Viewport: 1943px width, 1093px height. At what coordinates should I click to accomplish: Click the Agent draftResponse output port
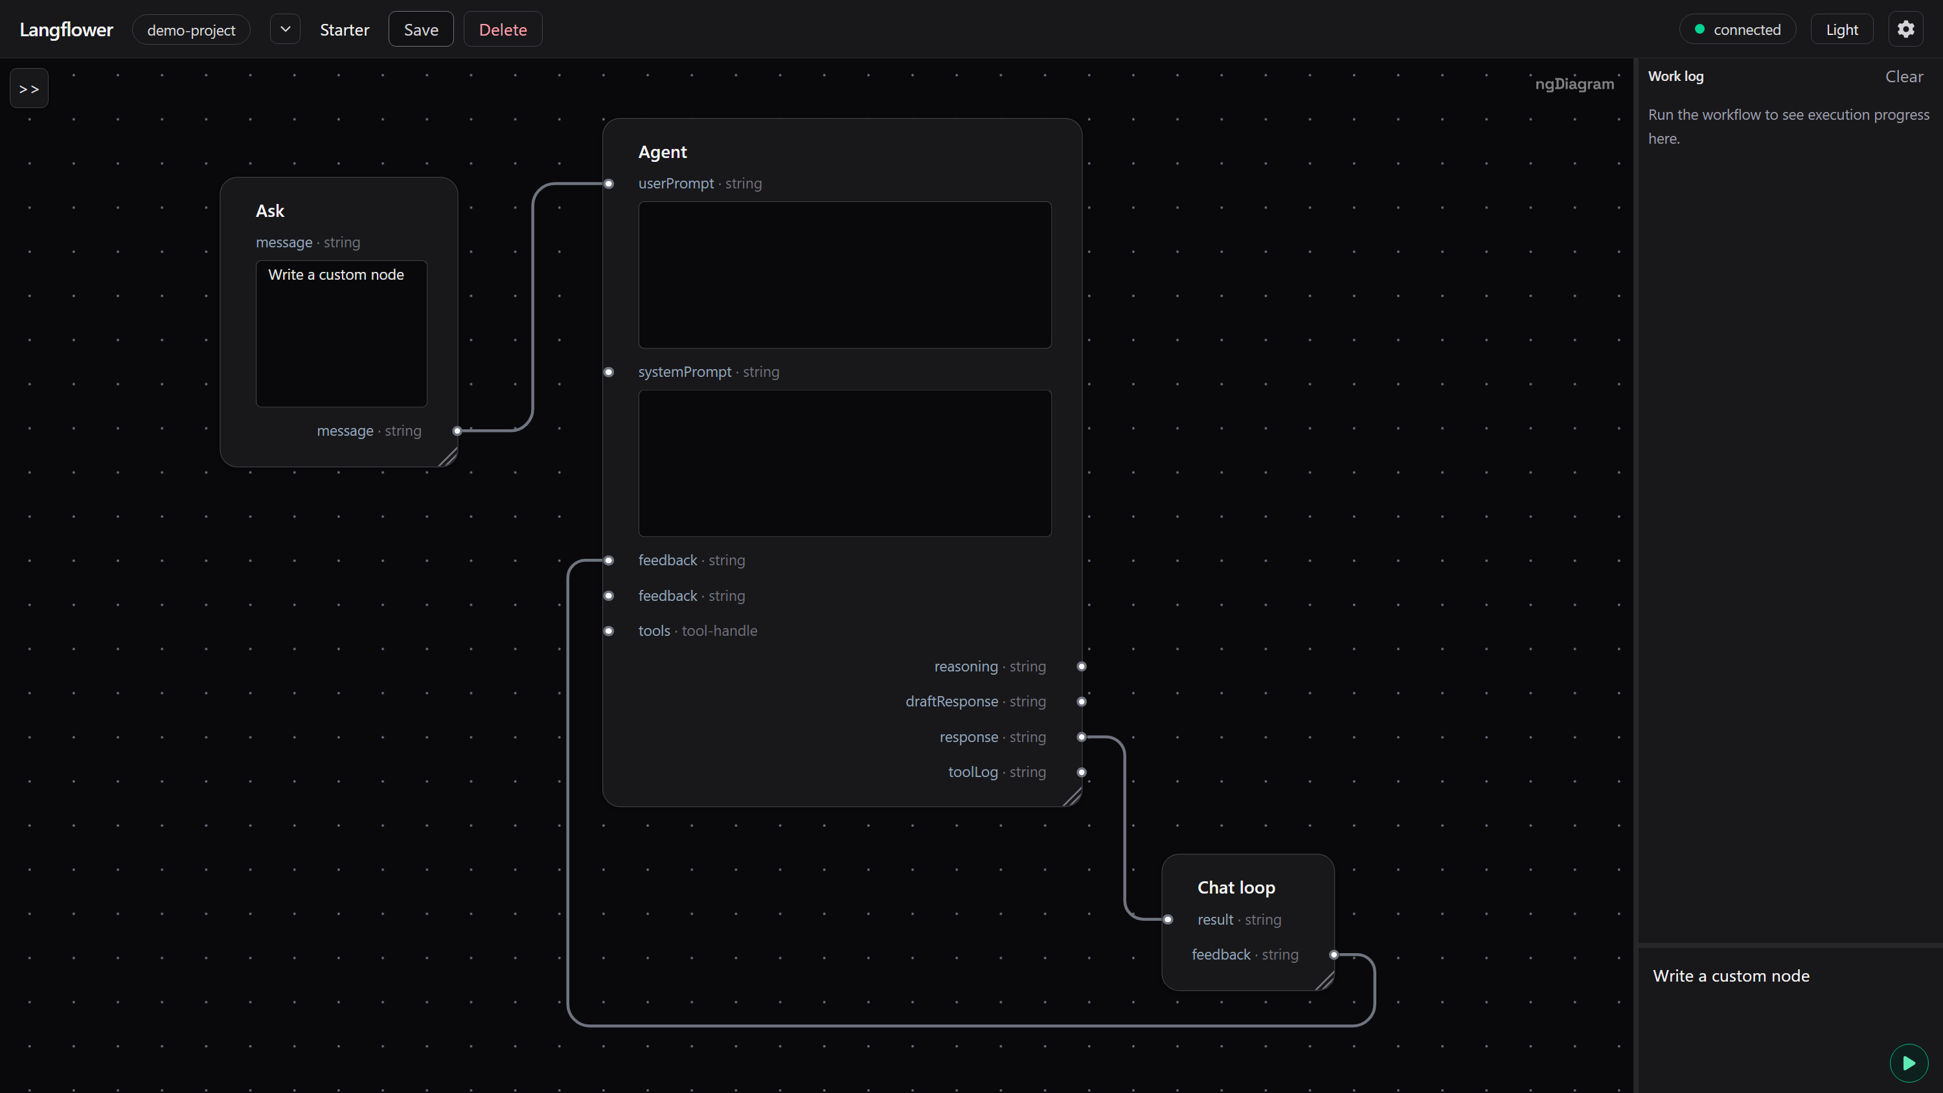(1082, 701)
